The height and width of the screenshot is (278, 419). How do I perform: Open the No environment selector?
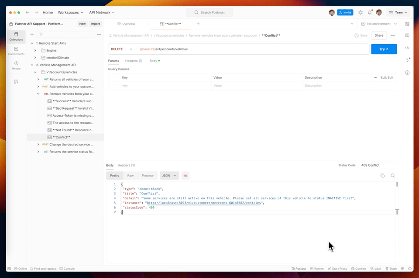pos(379,24)
